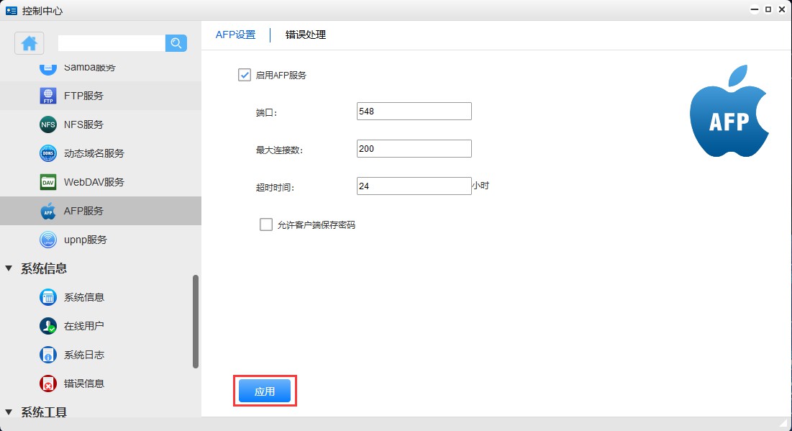Click the sidebar vertical scrollbar
Screen dimensions: 792x431
(196, 322)
